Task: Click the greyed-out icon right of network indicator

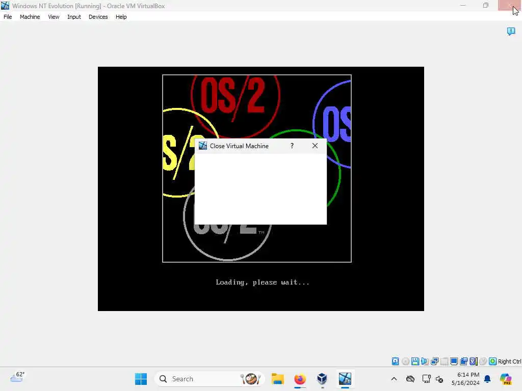Action: [x=445, y=361]
